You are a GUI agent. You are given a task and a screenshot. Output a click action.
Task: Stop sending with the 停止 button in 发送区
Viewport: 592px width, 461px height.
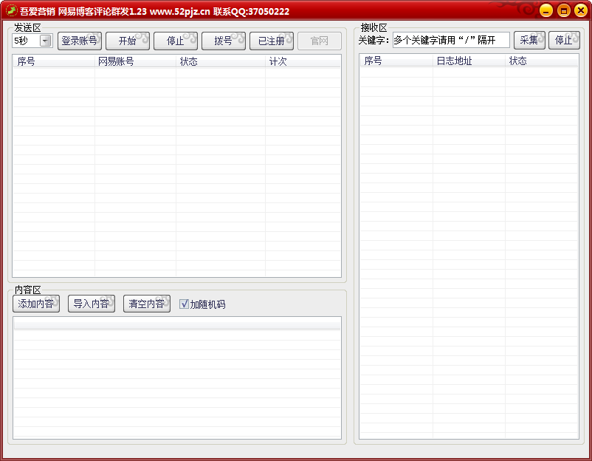pyautogui.click(x=175, y=41)
